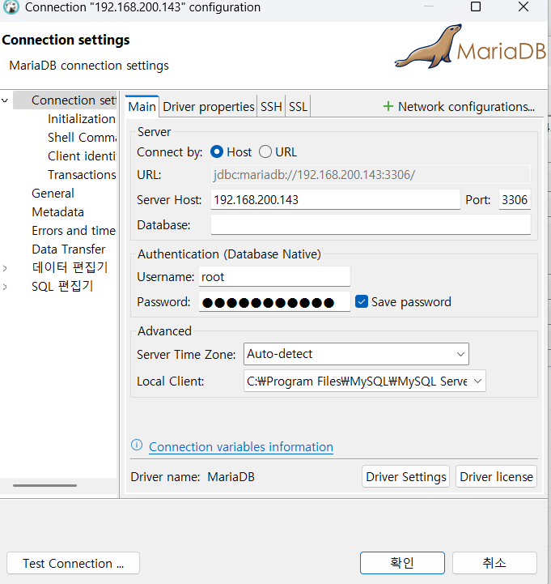This screenshot has height=584, width=551.
Task: Click the Password input field
Action: tap(274, 301)
